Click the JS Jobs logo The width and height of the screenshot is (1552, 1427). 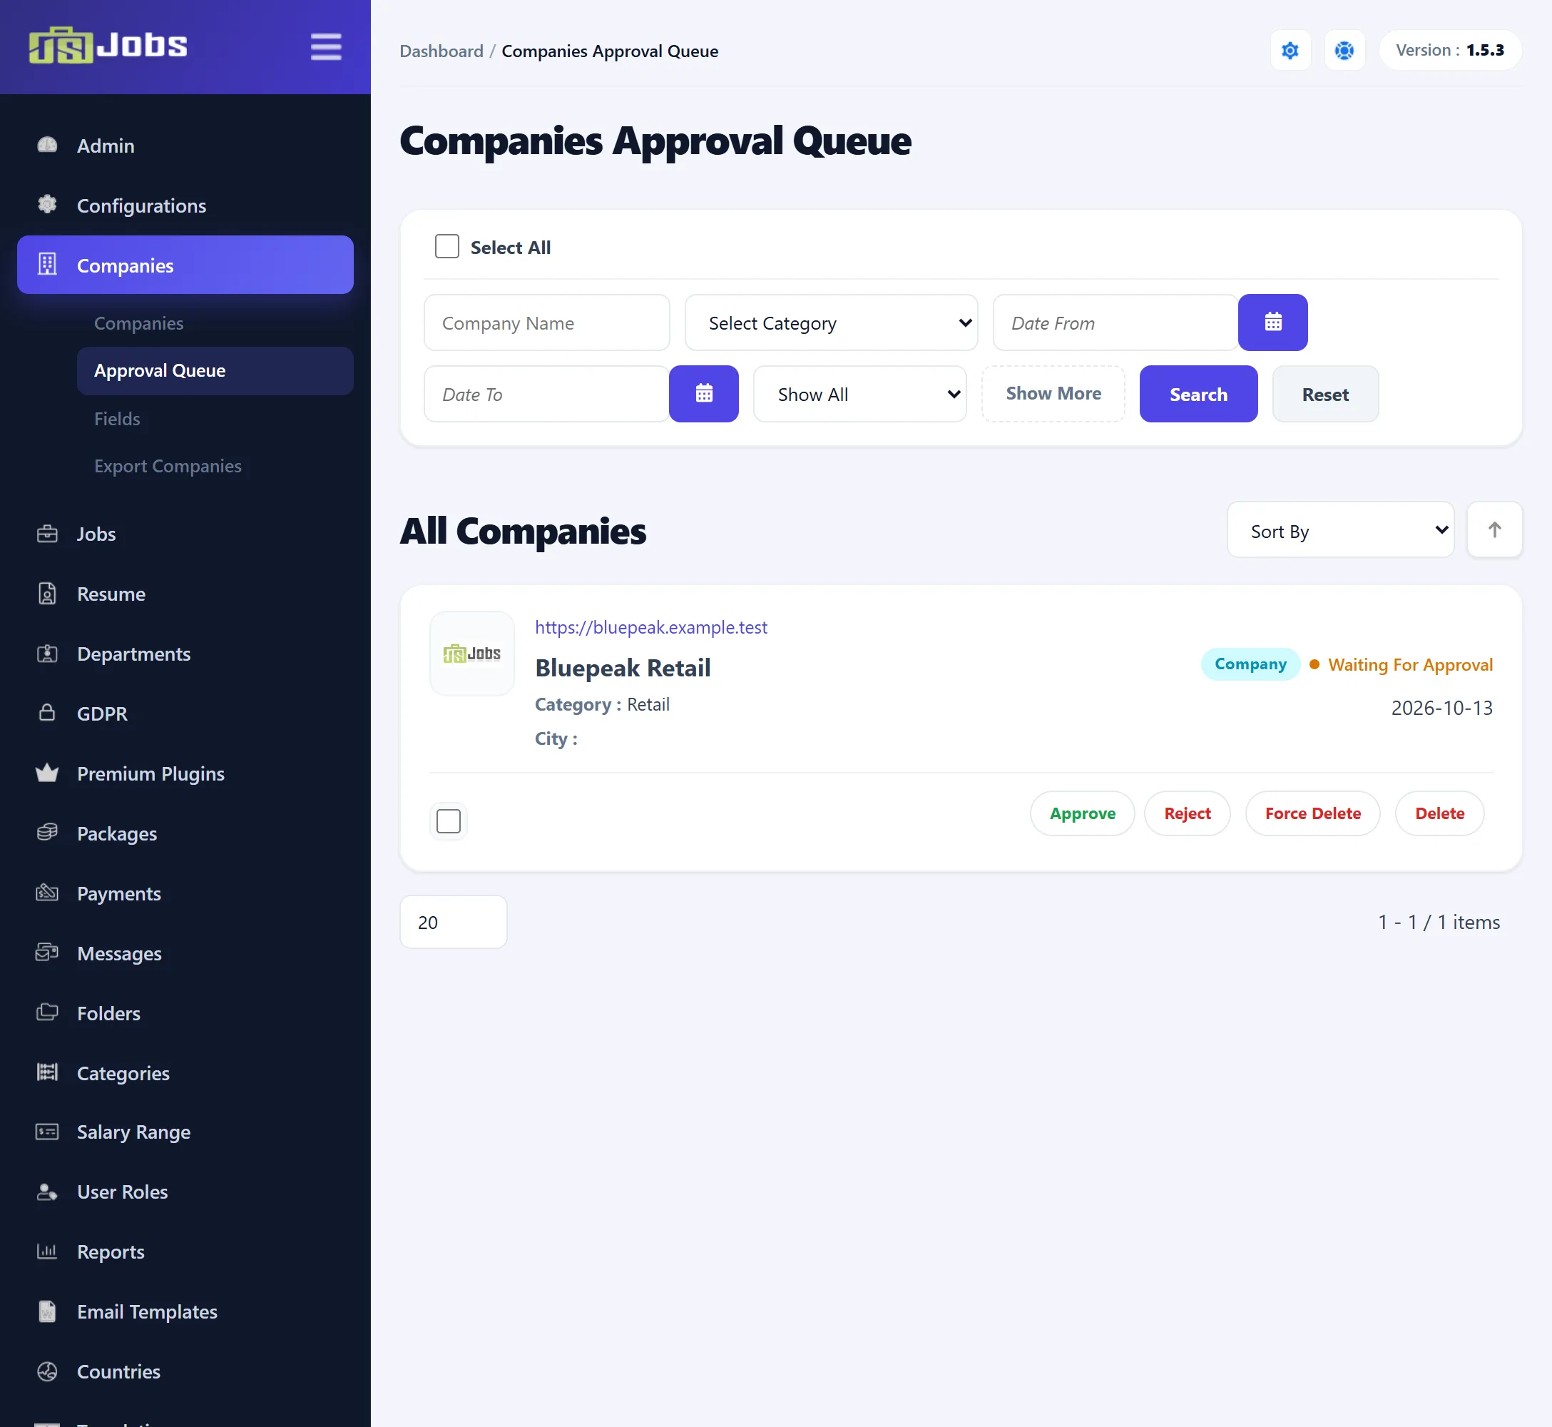[108, 46]
